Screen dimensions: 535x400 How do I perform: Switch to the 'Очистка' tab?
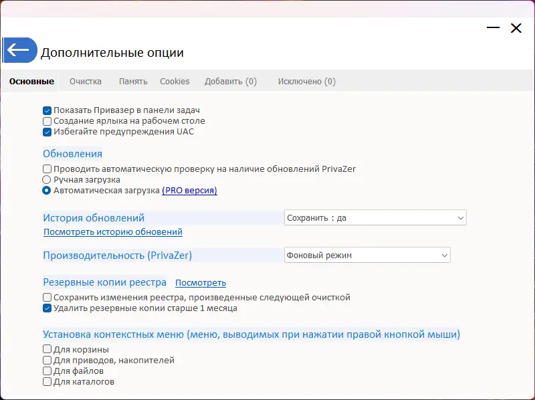[x=86, y=82]
